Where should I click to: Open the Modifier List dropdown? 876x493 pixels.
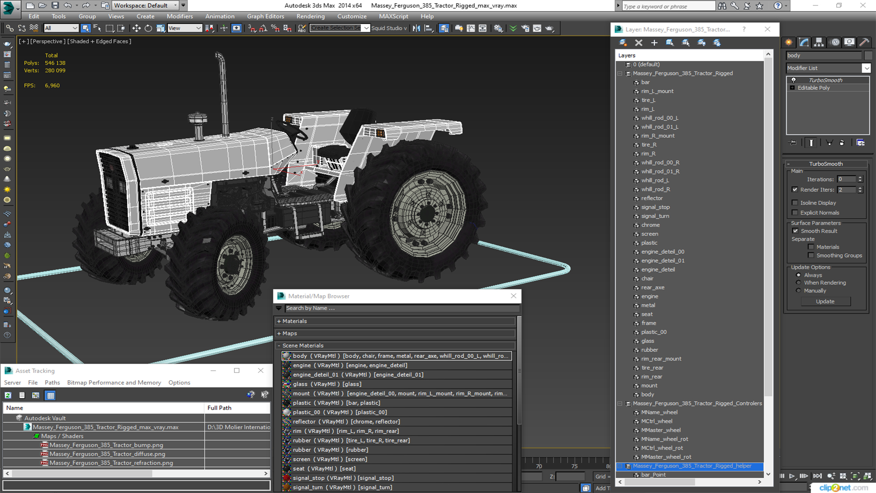pos(866,68)
